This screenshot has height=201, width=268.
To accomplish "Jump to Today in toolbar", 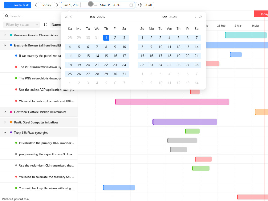I will click(46, 5).
